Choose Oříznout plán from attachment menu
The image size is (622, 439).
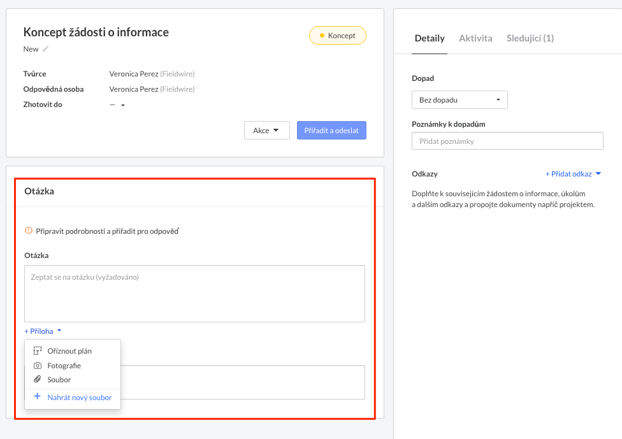click(69, 351)
